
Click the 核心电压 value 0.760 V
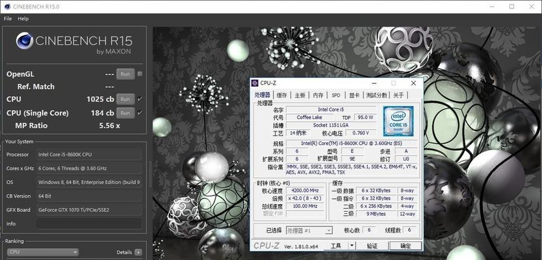(360, 133)
